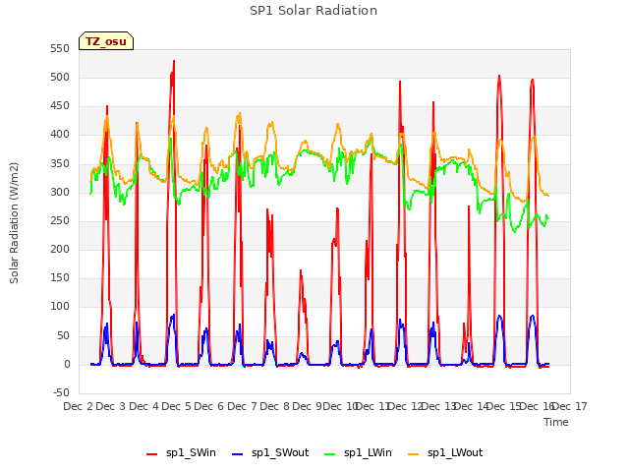The width and height of the screenshot is (629, 472).
Task: Select the sp1_LWout legend entry
Action: pos(445,452)
